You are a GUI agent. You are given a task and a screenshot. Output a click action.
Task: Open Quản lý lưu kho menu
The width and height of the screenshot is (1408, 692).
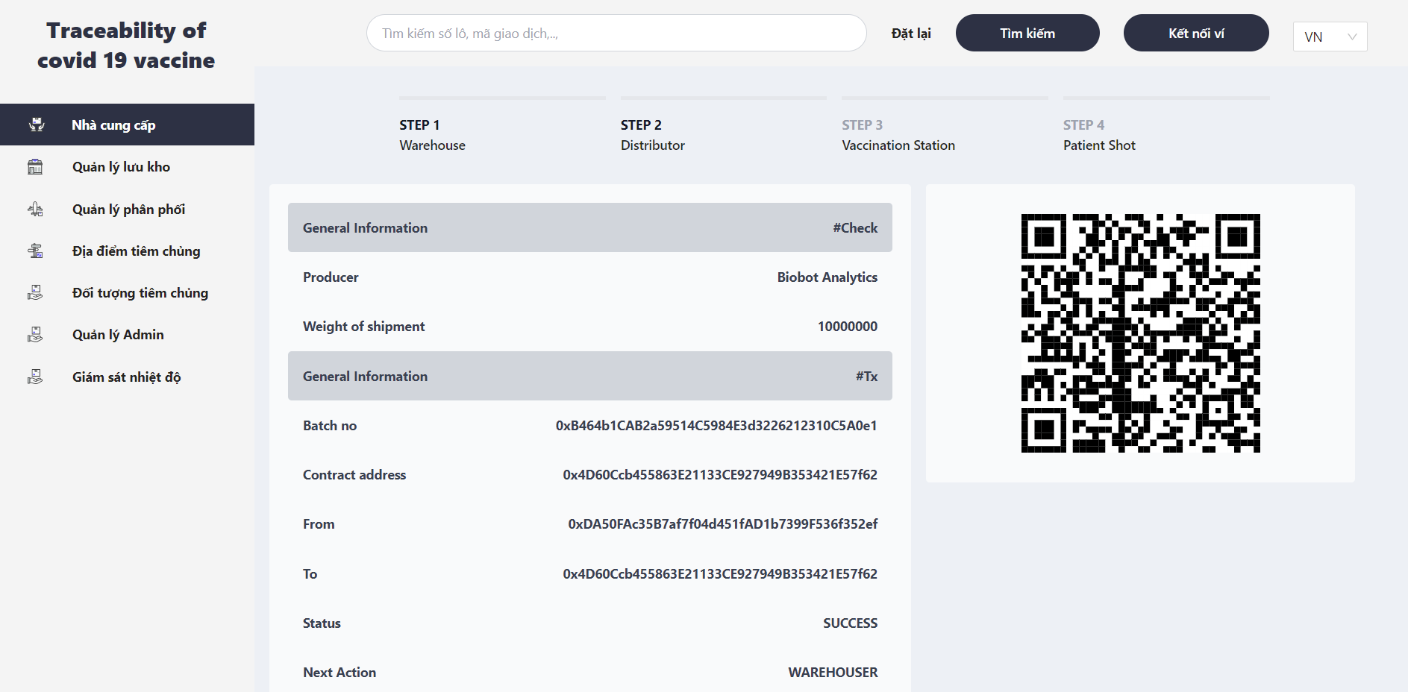point(127,167)
